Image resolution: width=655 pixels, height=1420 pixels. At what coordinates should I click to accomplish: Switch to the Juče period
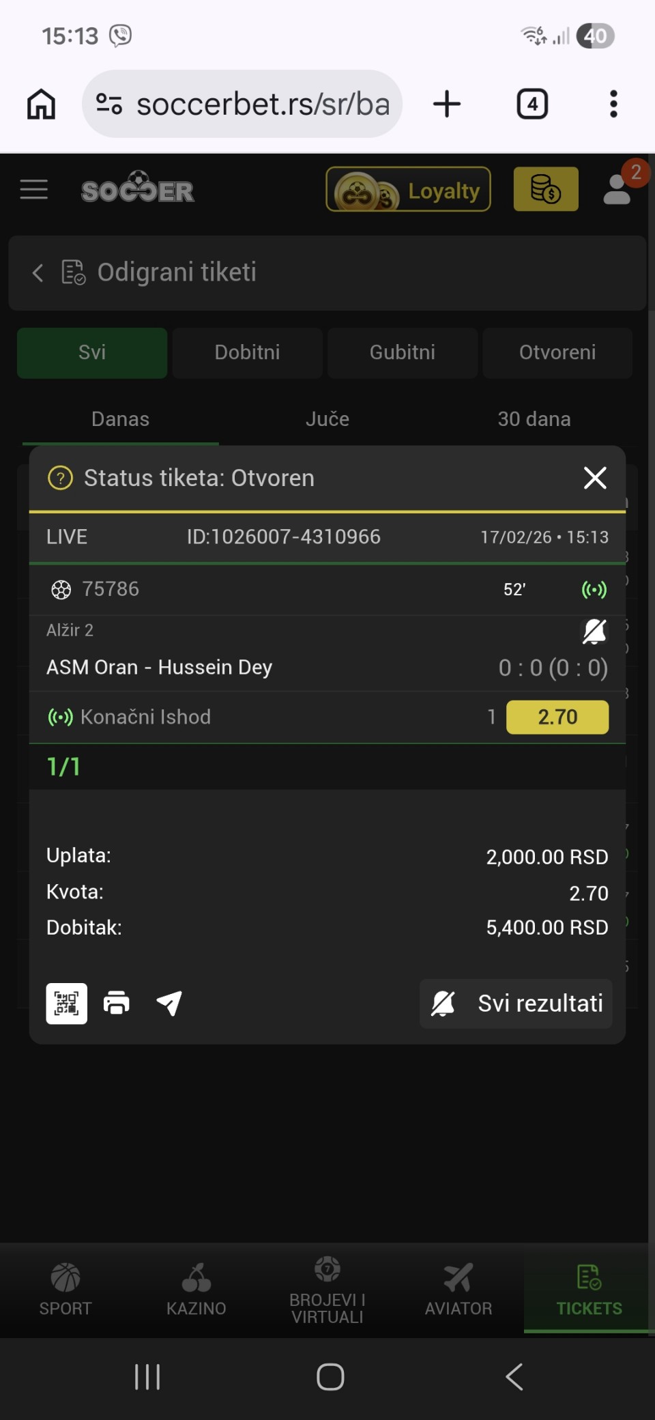click(x=327, y=419)
